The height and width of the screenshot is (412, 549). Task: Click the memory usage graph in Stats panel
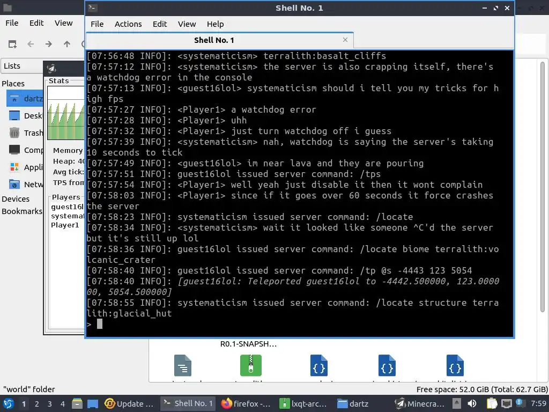[66, 113]
